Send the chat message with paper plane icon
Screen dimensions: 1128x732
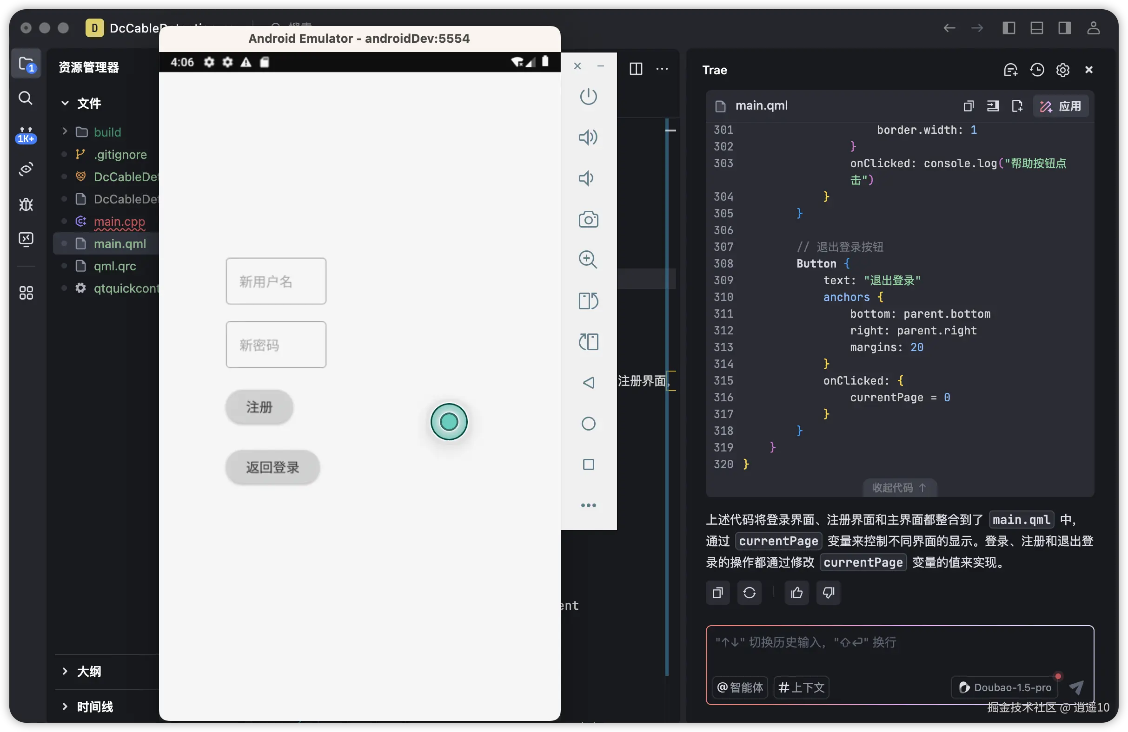click(x=1077, y=687)
